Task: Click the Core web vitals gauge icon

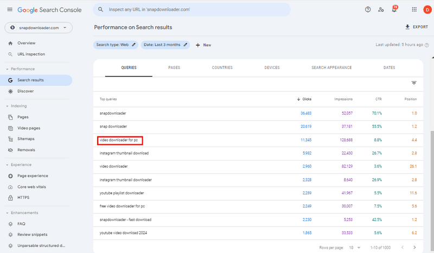Action: click(x=10, y=187)
